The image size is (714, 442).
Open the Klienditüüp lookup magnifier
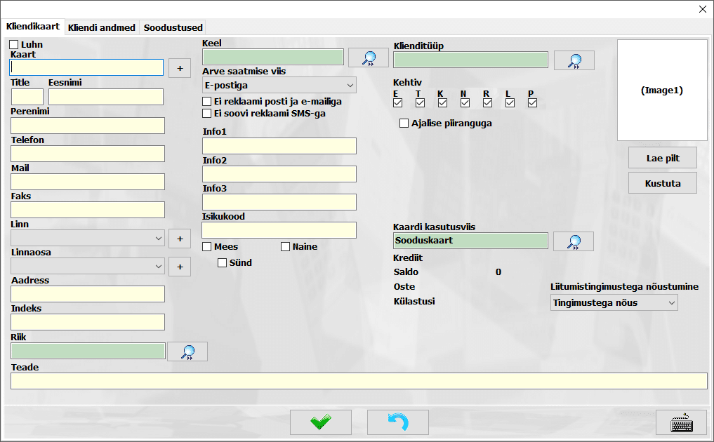574,61
